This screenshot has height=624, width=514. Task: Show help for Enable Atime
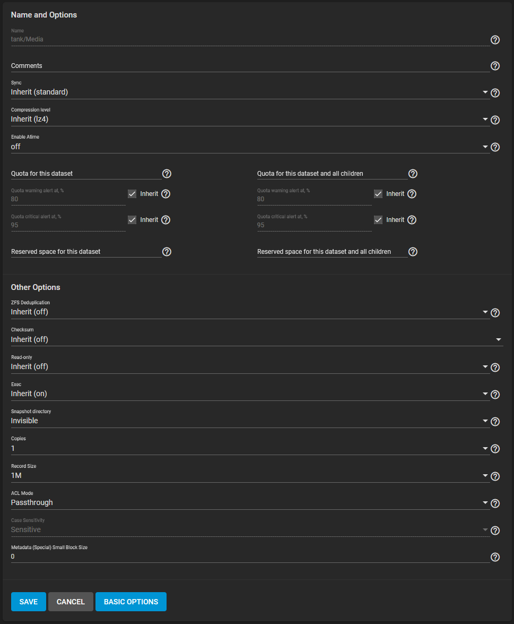495,147
